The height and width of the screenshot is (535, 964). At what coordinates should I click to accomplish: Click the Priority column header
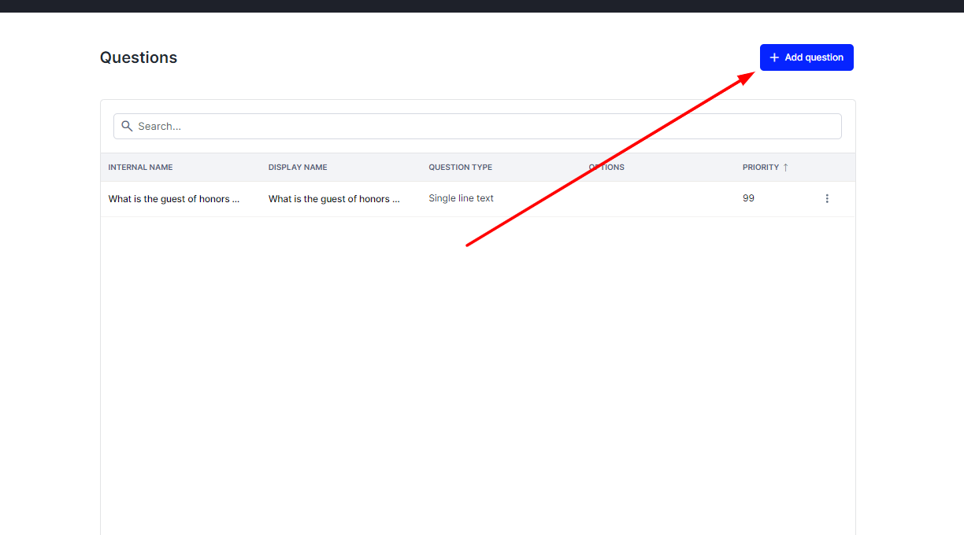point(761,168)
